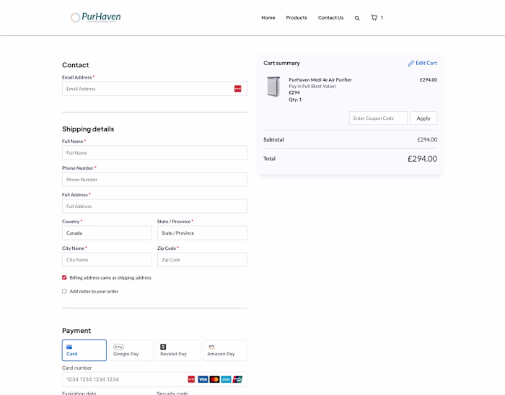Click the Payment heading
This screenshot has height=395, width=505.
pyautogui.click(x=76, y=331)
